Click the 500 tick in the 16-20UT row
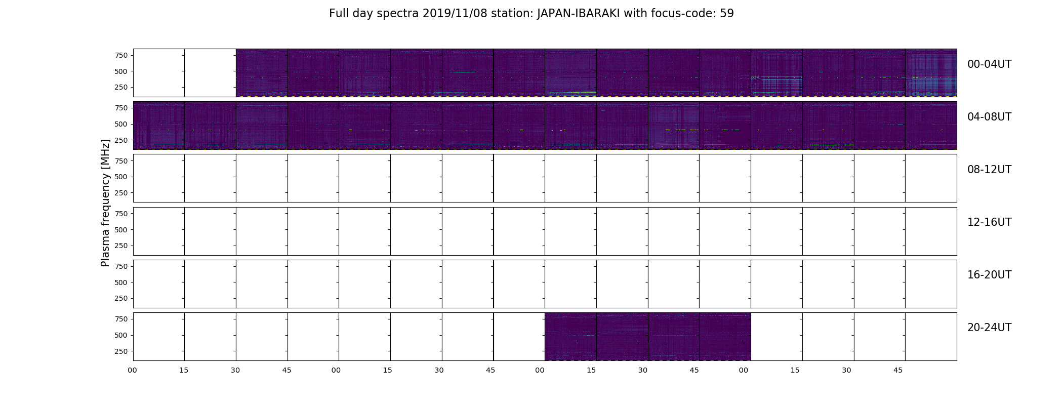 click(121, 282)
